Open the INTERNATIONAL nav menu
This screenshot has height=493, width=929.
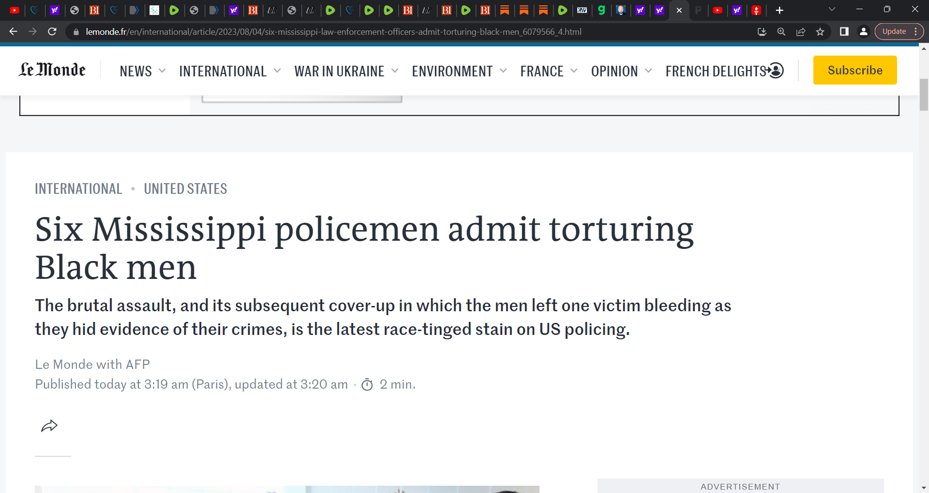(x=223, y=71)
